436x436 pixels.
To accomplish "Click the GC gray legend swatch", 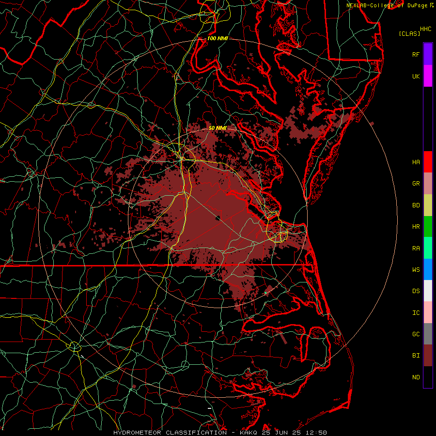I will click(x=428, y=334).
